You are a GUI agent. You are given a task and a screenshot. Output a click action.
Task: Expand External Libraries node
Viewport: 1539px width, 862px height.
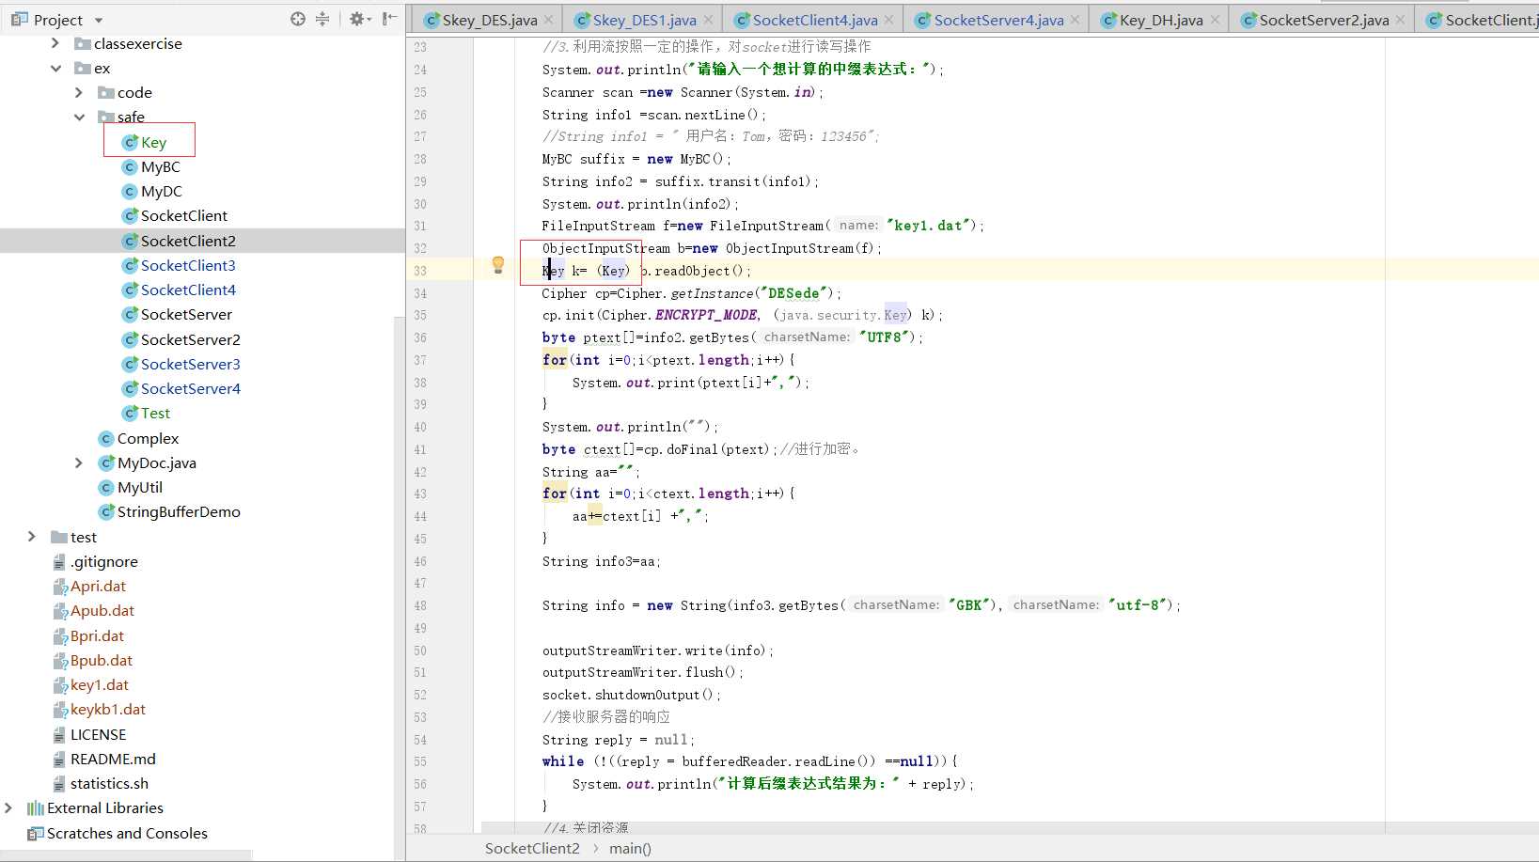click(8, 807)
